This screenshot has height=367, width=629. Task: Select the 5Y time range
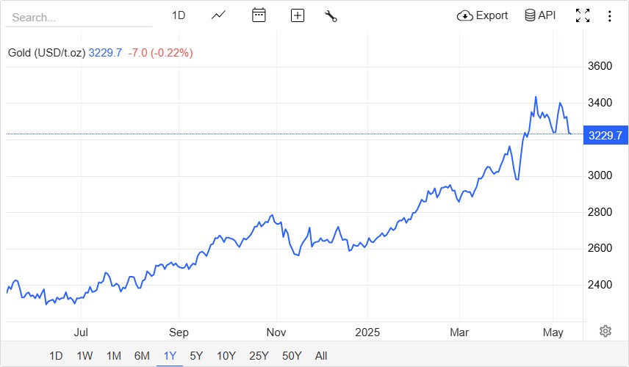[x=196, y=356]
